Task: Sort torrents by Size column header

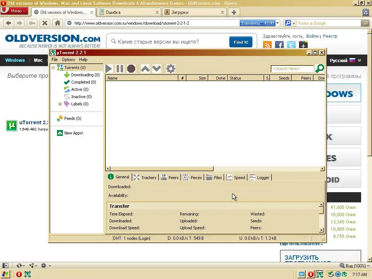Action: (x=197, y=78)
